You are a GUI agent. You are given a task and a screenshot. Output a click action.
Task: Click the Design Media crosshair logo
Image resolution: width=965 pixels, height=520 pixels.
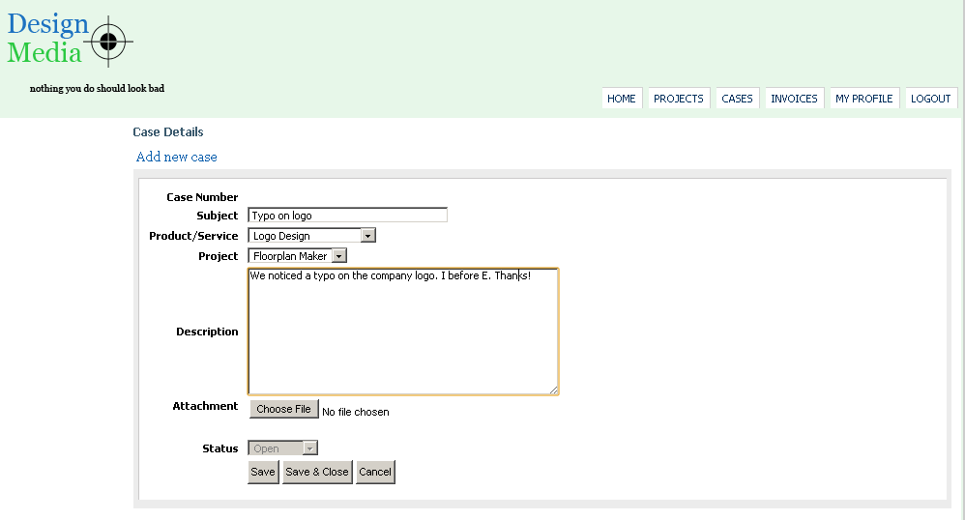pyautogui.click(x=108, y=42)
